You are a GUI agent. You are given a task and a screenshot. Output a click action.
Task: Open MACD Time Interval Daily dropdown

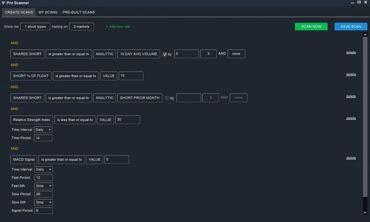click(x=44, y=169)
